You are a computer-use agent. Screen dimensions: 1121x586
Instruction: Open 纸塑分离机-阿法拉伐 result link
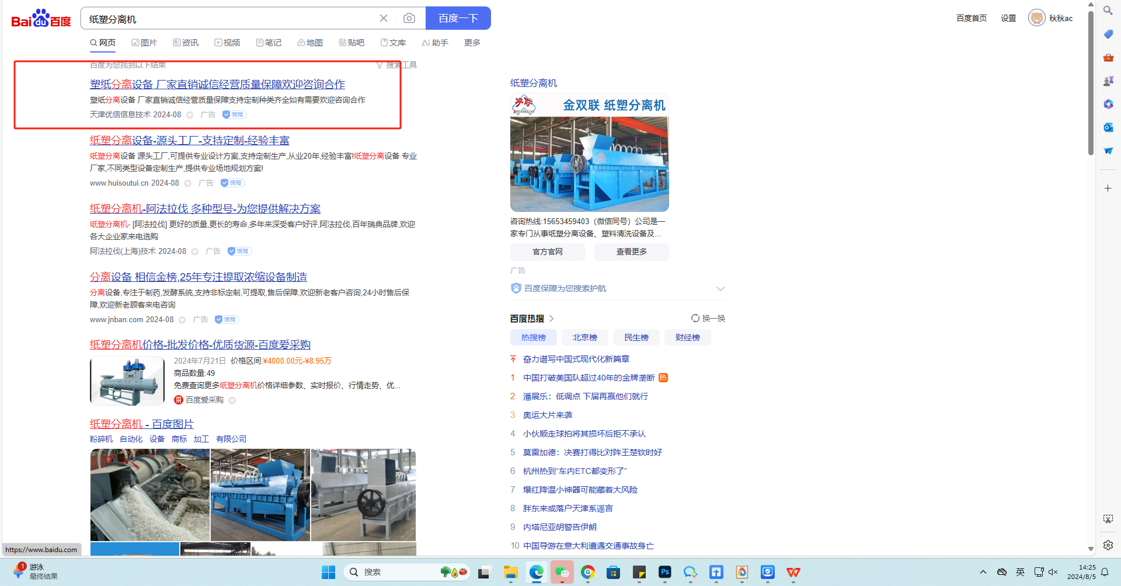[x=205, y=209]
